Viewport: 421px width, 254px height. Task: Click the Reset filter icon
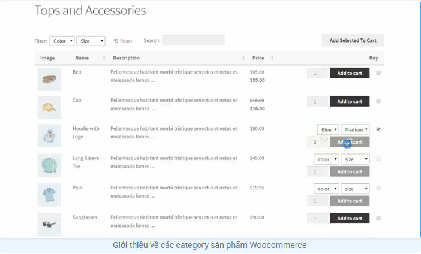pyautogui.click(x=116, y=41)
